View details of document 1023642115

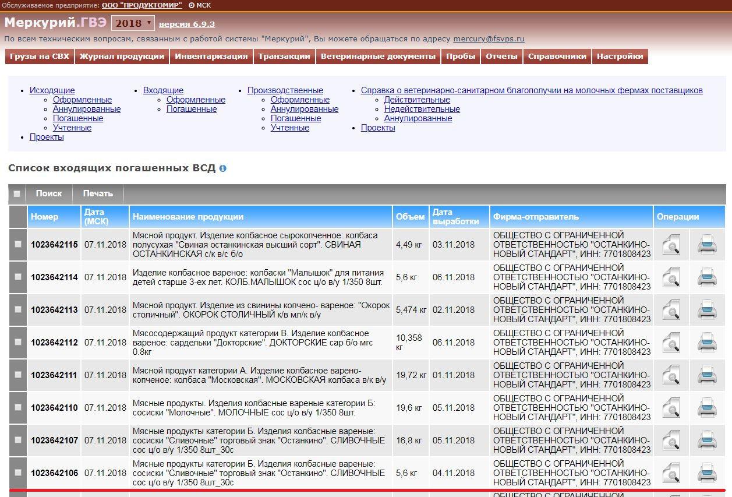click(671, 245)
